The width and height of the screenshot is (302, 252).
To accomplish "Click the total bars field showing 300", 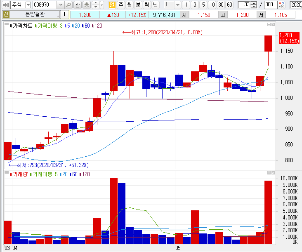I will (x=271, y=5).
